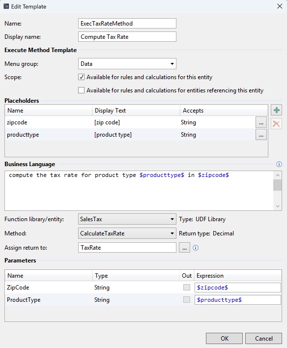Select the zipcode placeholder row name
Image resolution: width=287 pixels, height=348 pixels.
point(17,122)
